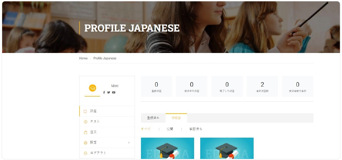342x160 pixels.
Task: Click the Mint username
Action: click(x=115, y=86)
